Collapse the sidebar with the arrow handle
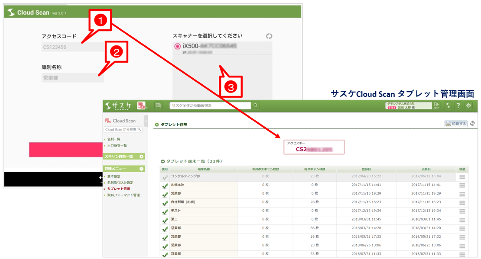 [146, 121]
